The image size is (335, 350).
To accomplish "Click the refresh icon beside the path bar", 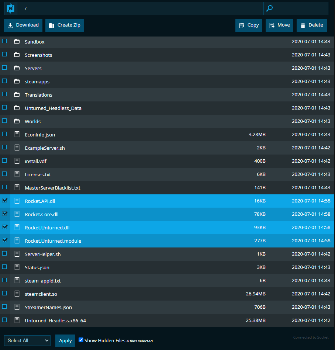I will pyautogui.click(x=11, y=8).
